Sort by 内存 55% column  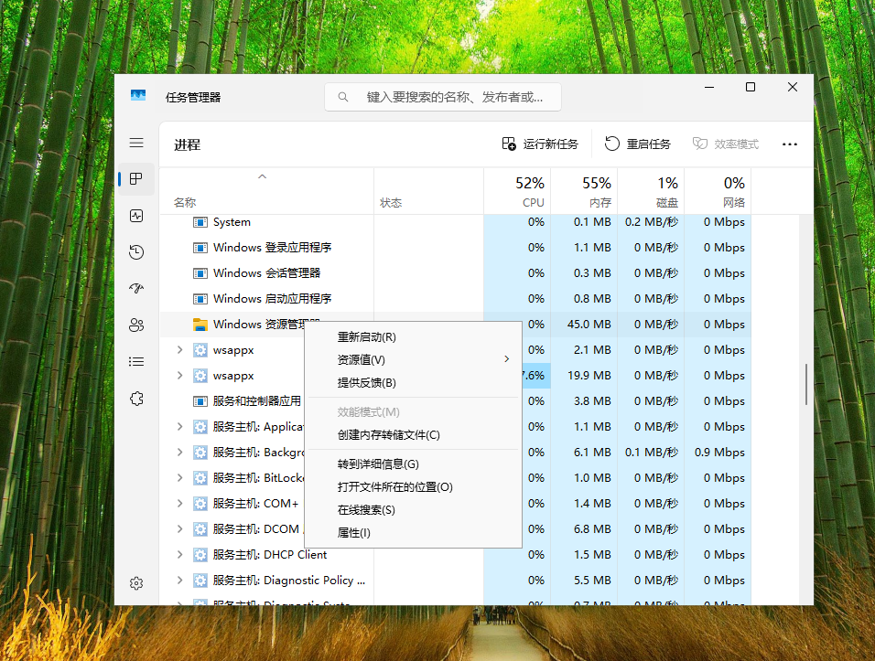tap(584, 191)
